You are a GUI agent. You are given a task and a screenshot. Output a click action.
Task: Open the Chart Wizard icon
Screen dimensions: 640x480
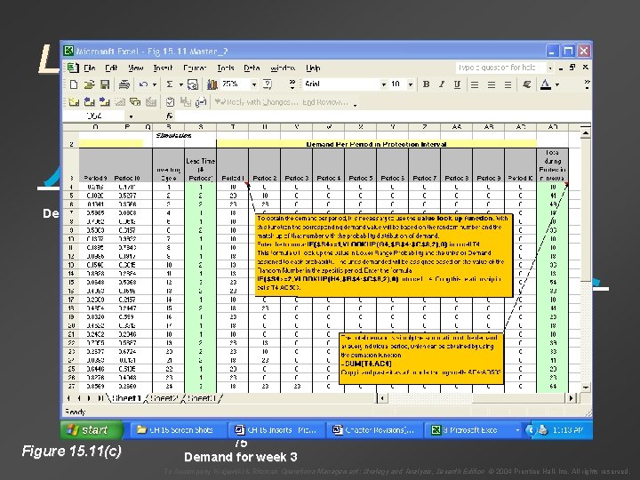point(212,84)
